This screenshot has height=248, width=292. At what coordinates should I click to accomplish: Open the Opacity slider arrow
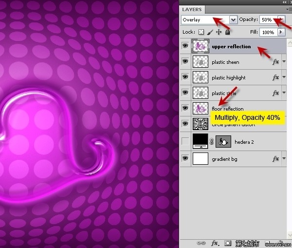point(281,20)
